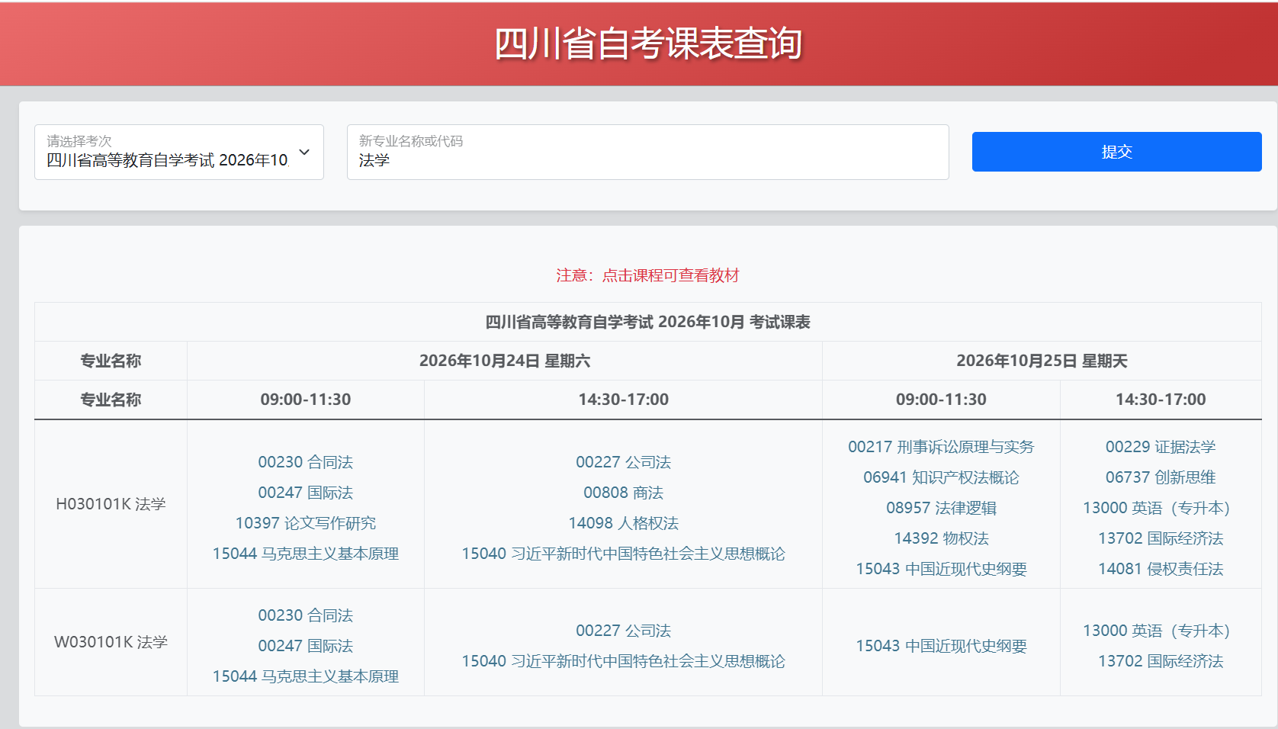This screenshot has width=1278, height=729.
Task: Open H030101K course 15040 习近平新时代中国特色社会主义思想概论
Action: pos(623,554)
